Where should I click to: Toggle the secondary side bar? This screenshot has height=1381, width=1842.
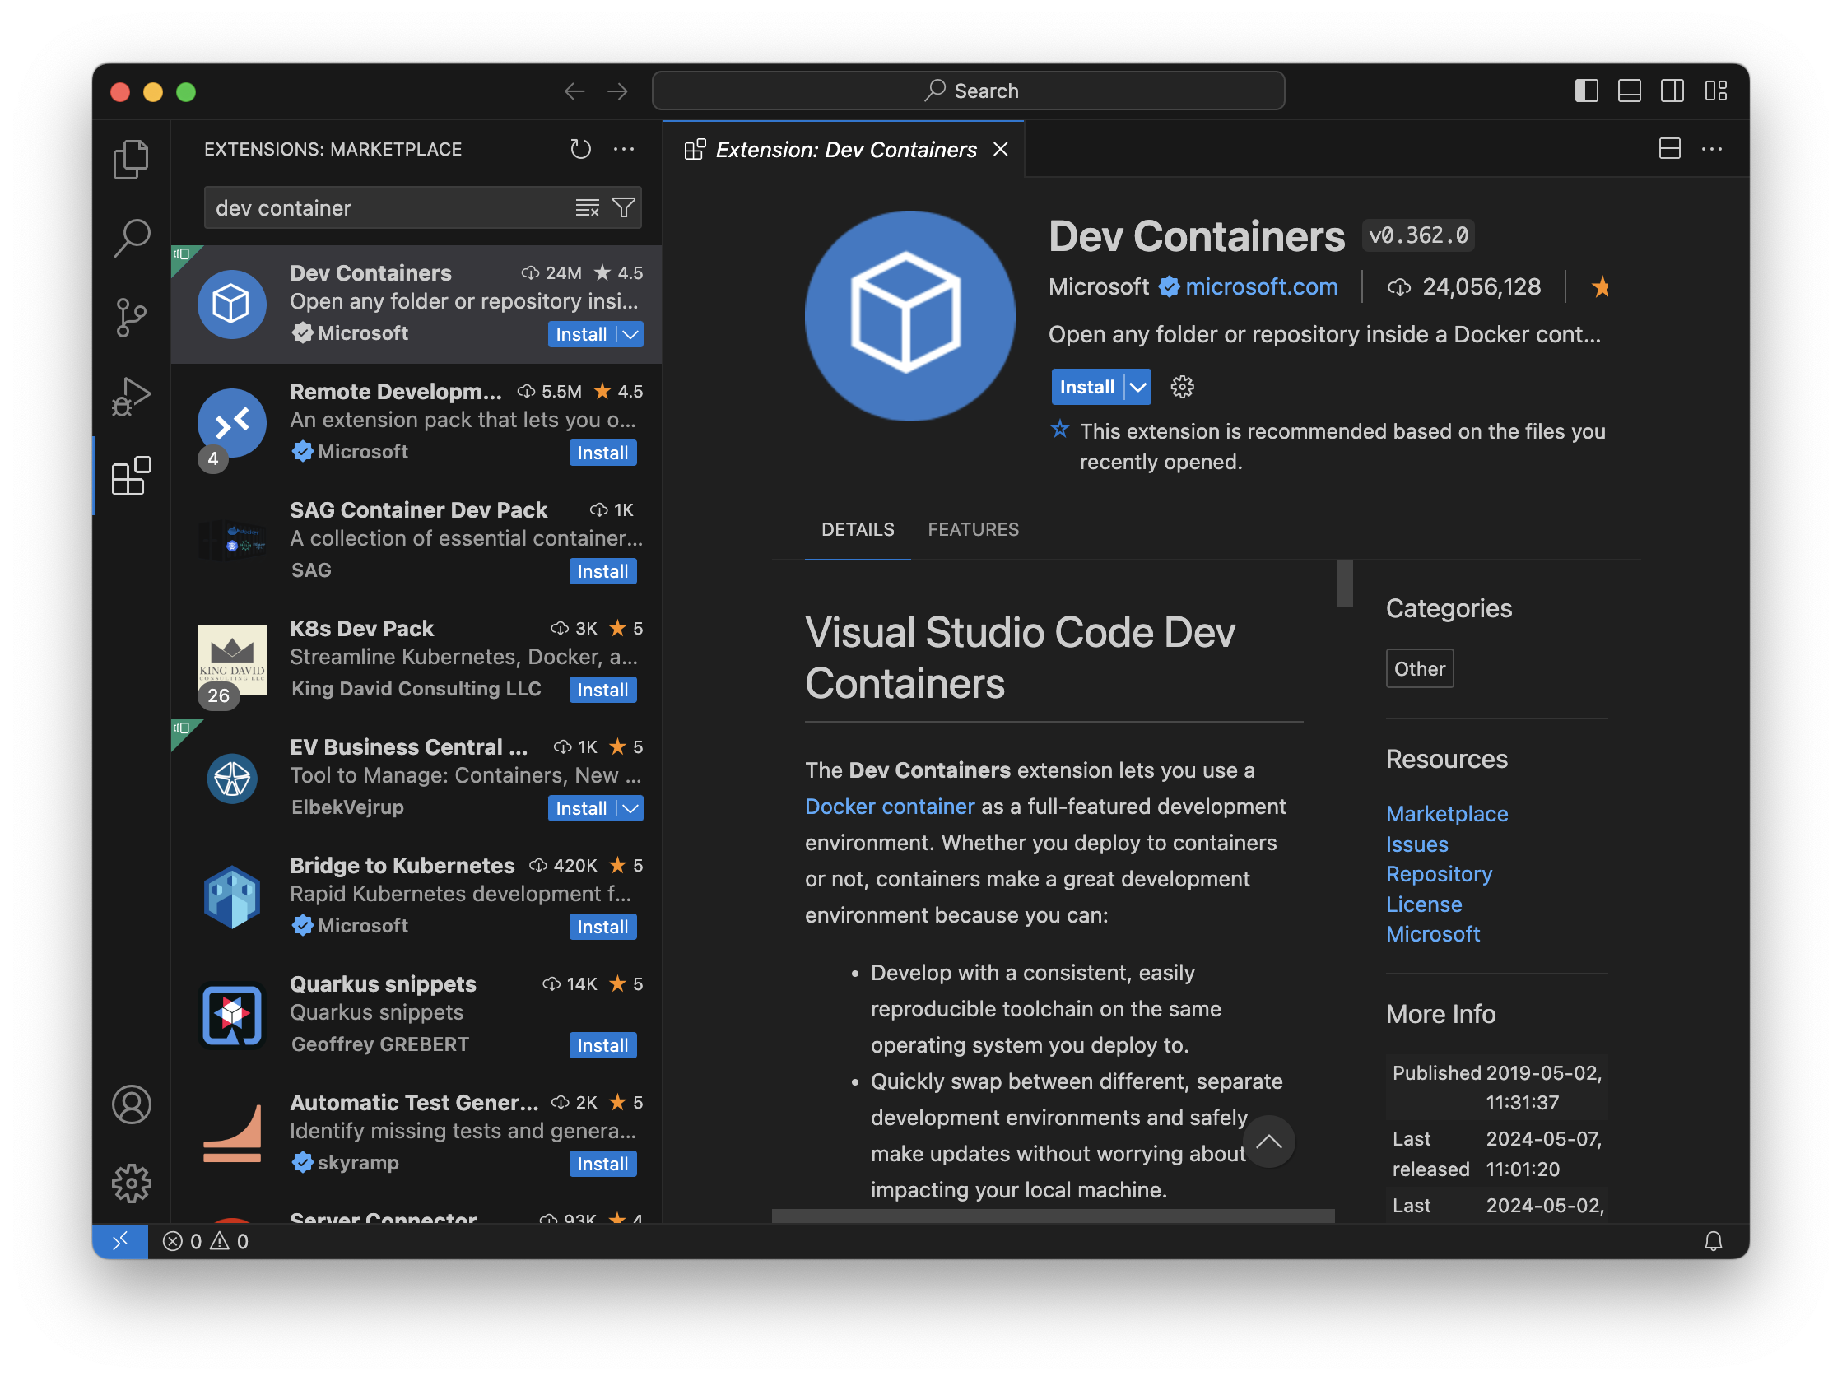1673,91
